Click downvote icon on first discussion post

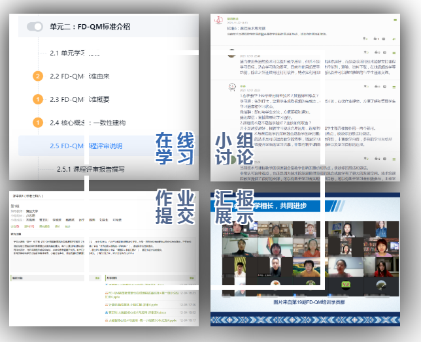click(365, 39)
